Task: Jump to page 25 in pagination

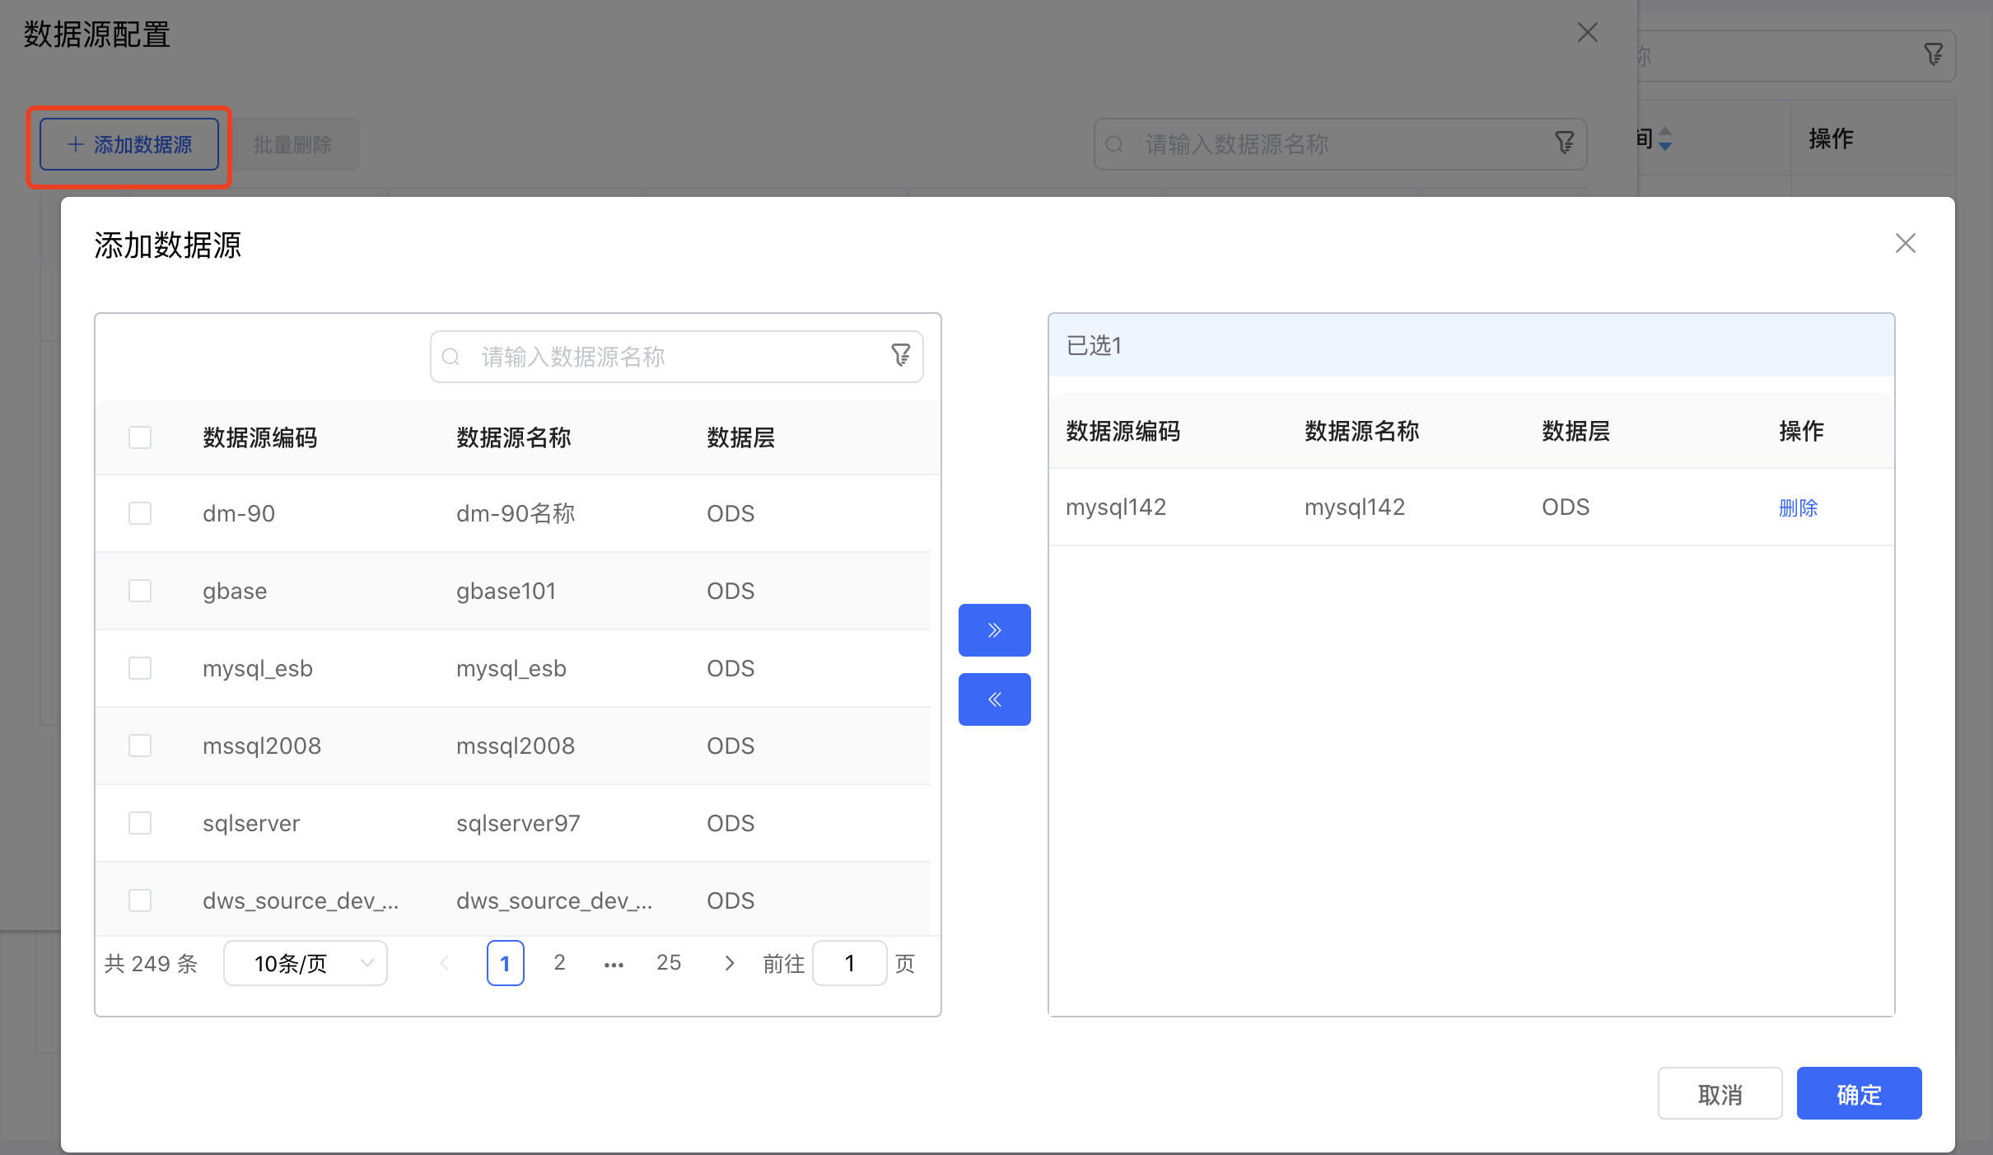Action: tap(668, 963)
